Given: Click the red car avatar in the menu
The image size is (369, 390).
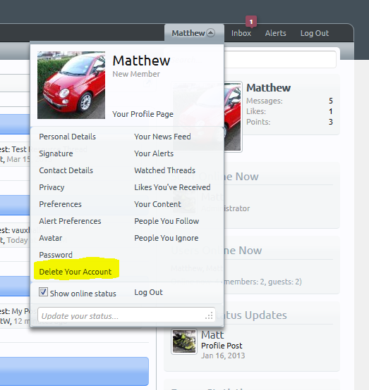Looking at the screenshot, I should (x=71, y=85).
